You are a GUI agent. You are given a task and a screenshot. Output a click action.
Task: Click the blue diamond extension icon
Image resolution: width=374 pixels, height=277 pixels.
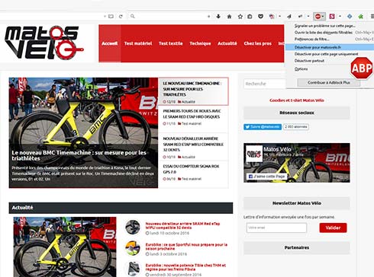350,17
